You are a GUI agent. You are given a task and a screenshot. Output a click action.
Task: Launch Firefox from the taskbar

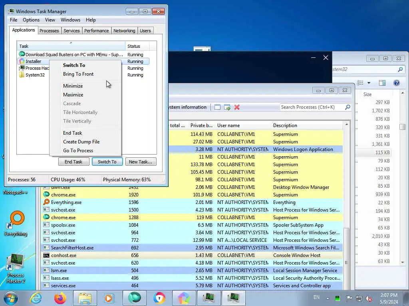(x=60, y=298)
